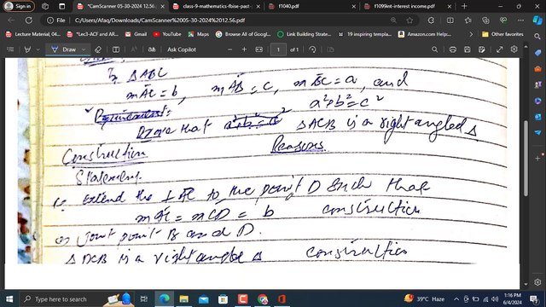Image resolution: width=546 pixels, height=307 pixels.
Task: Open the Maps bookmark
Action: coord(199,34)
